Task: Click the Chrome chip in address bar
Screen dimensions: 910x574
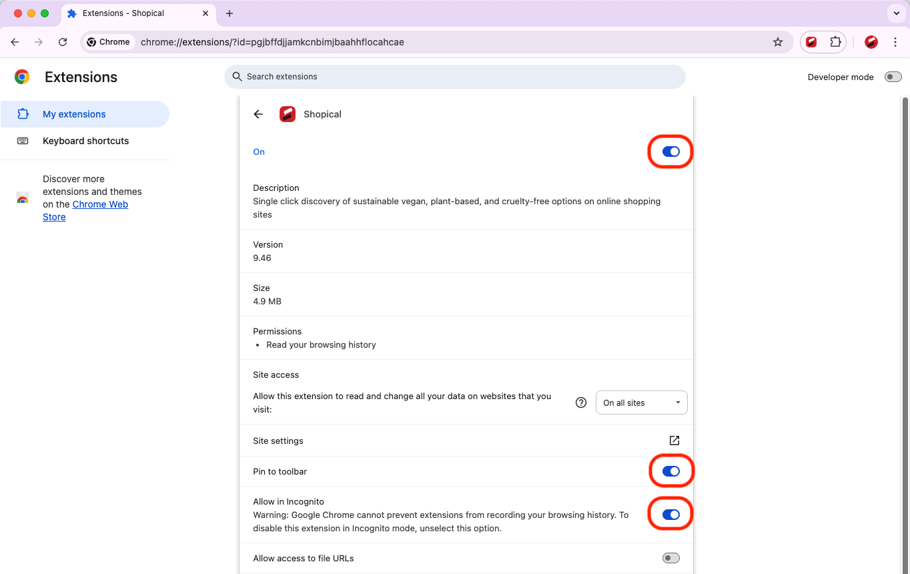Action: click(x=108, y=42)
